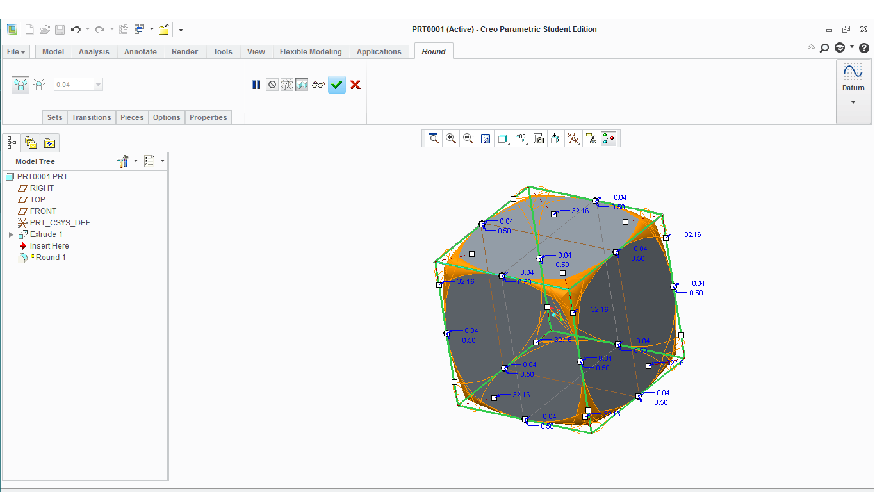Toggle the annotation display icon
This screenshot has width=875, height=492.
pyautogui.click(x=591, y=138)
